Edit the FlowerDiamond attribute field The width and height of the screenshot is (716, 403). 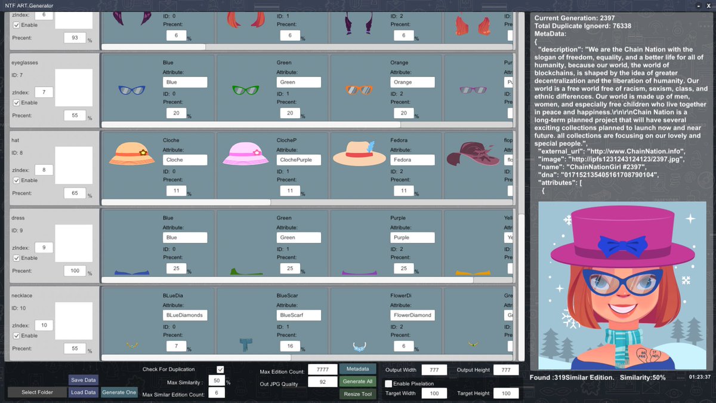pyautogui.click(x=412, y=315)
